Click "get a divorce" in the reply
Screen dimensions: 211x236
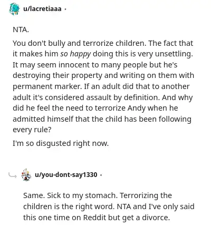145,218
